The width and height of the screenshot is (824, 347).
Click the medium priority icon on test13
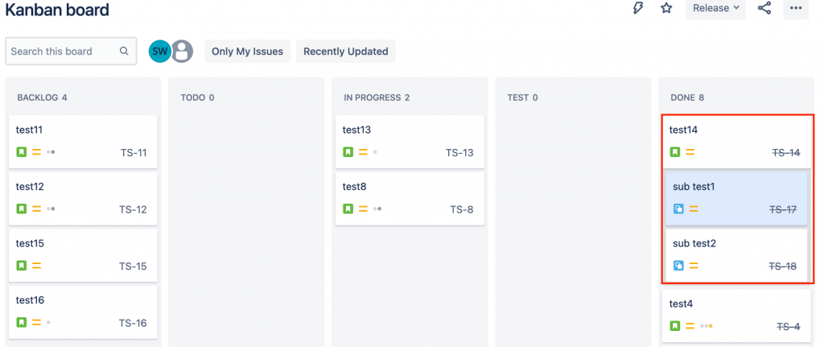click(363, 151)
